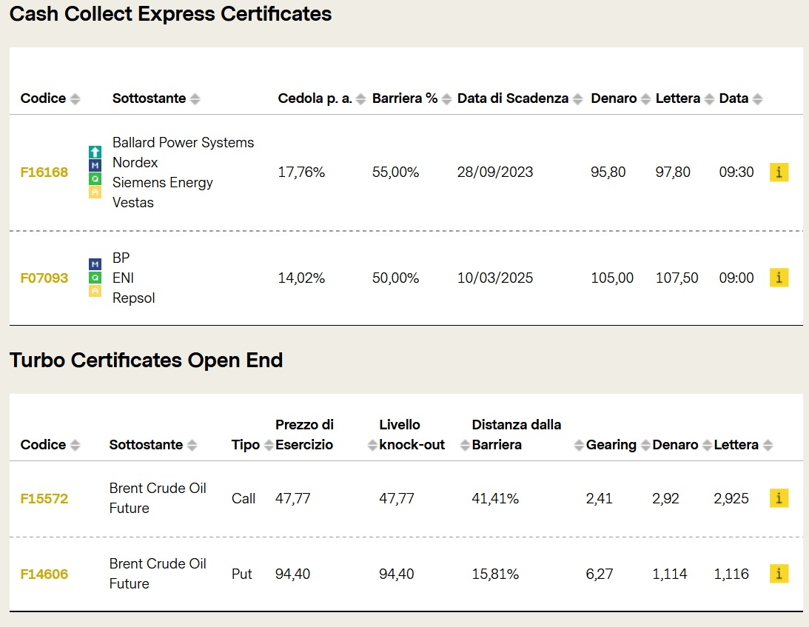Click the Call type cell
Screen dimensions: 809x627
[244, 498]
